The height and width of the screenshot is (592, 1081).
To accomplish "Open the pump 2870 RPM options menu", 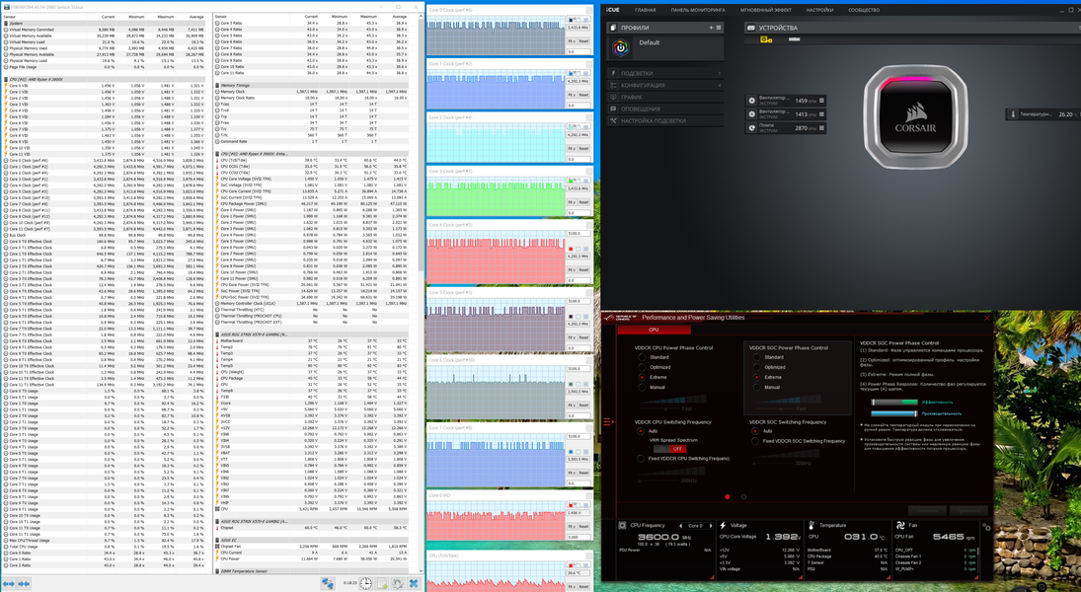I will [x=821, y=127].
